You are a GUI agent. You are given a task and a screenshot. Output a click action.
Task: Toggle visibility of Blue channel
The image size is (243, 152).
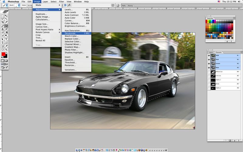point(209,67)
